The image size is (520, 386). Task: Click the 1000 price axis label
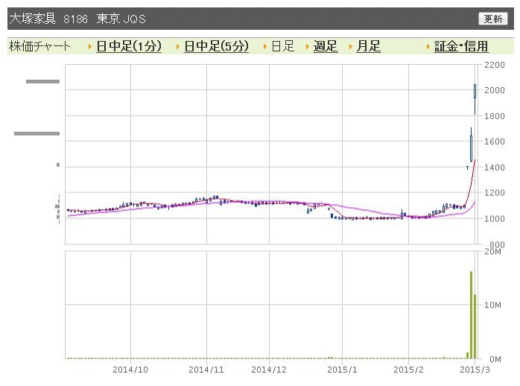pyautogui.click(x=495, y=218)
